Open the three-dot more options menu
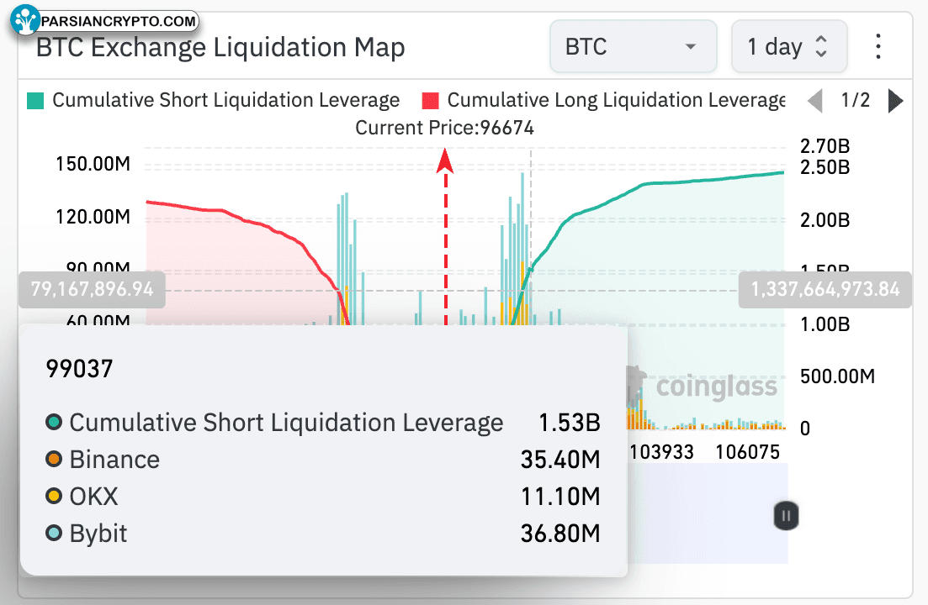 878,47
